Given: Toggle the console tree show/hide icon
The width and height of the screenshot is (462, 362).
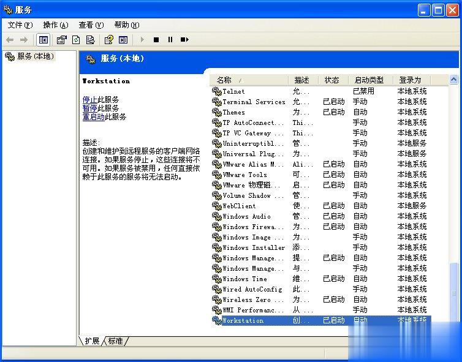Looking at the screenshot, I should [x=44, y=39].
